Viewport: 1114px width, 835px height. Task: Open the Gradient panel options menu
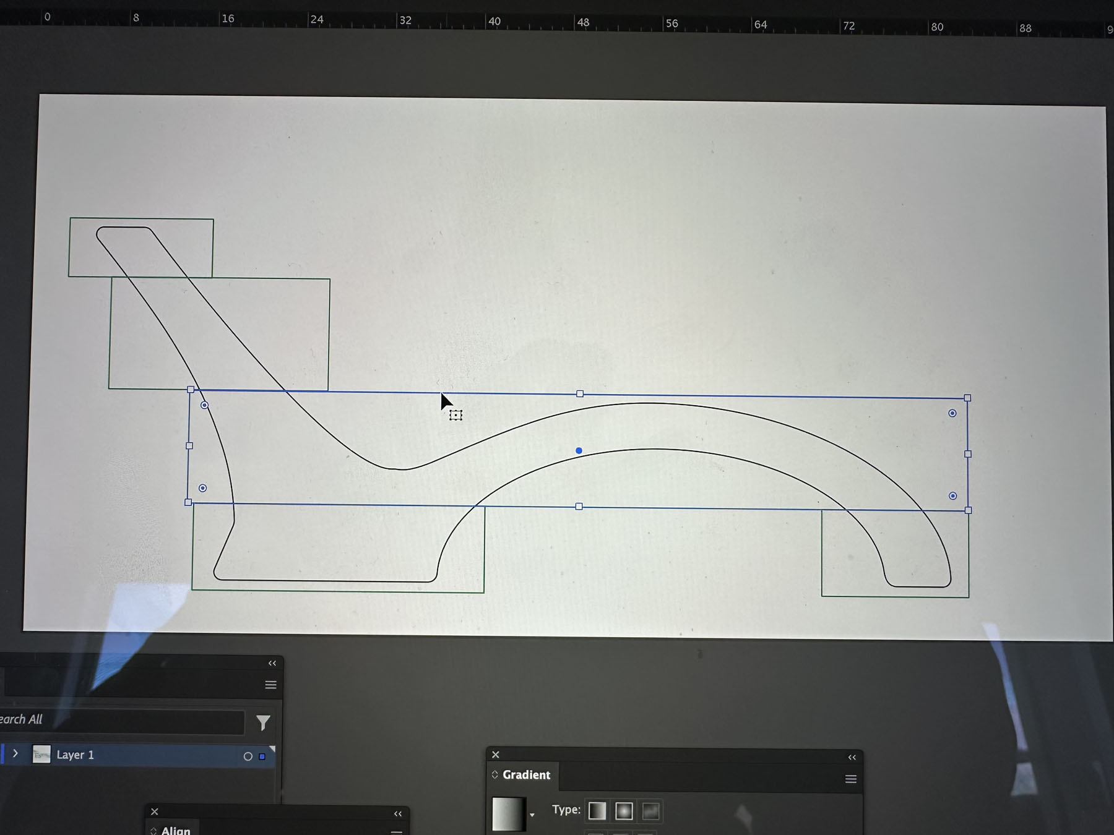[x=851, y=779]
